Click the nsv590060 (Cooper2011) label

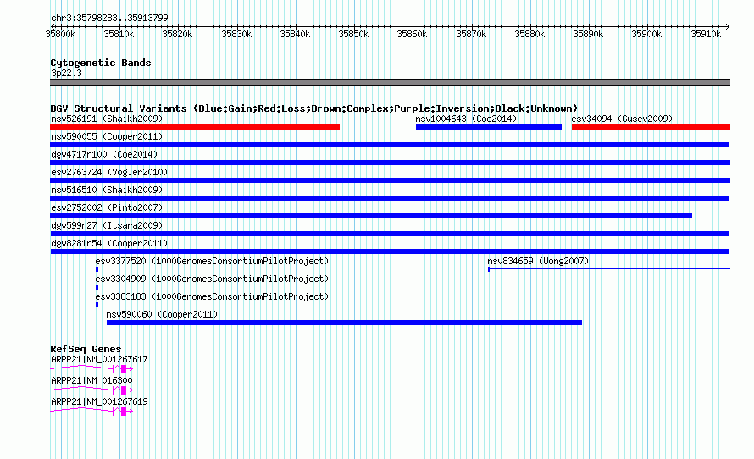coord(162,314)
